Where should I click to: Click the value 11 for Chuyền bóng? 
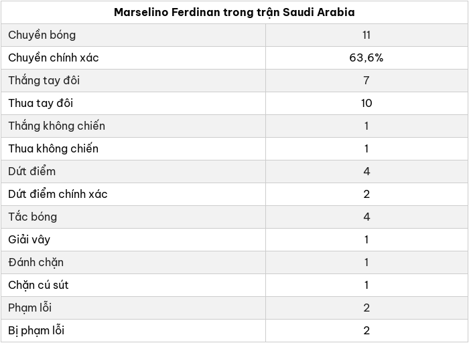(366, 35)
